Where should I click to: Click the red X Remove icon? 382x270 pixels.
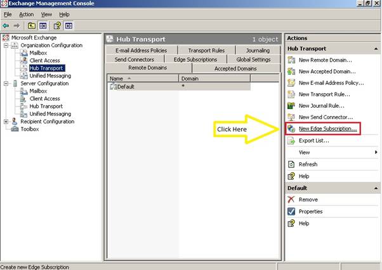291,200
